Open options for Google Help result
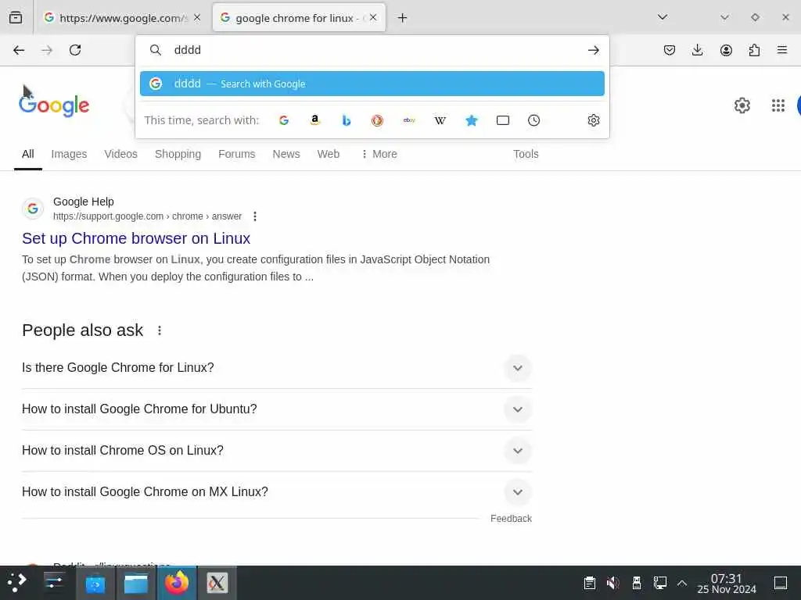 pyautogui.click(x=255, y=216)
